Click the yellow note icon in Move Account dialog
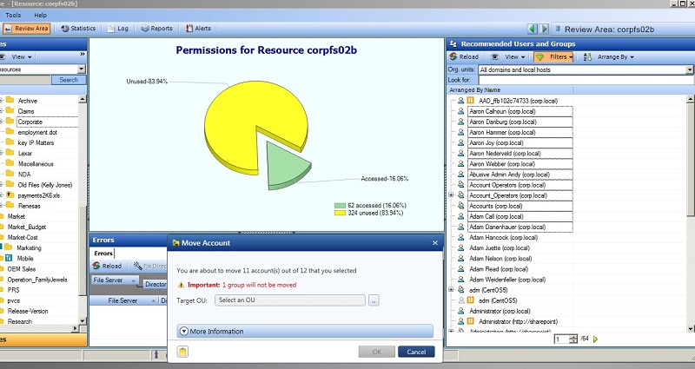Viewport: 695px width, 369px height. click(x=182, y=352)
